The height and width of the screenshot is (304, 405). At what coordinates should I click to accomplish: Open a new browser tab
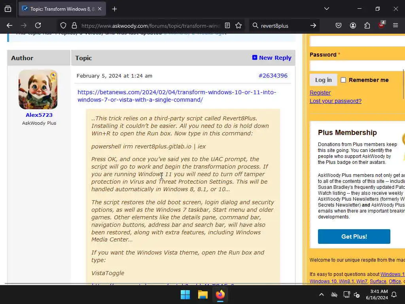114,9
